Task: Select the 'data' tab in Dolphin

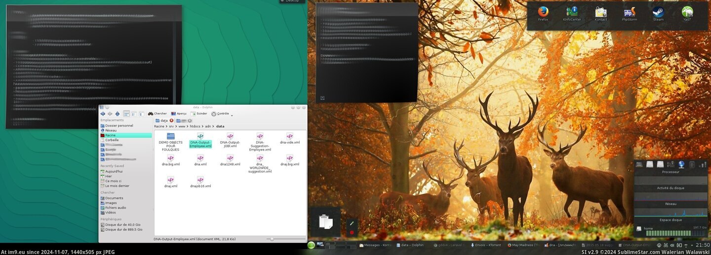Action: point(161,120)
